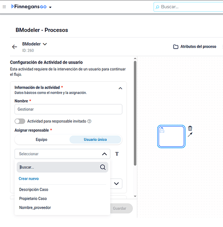Select the Equipo assignment tab
This screenshot has height=227, width=223.
pos(42,139)
